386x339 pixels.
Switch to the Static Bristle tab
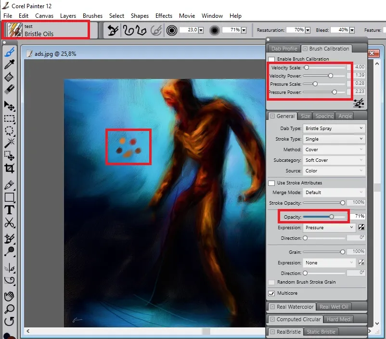coord(321,332)
